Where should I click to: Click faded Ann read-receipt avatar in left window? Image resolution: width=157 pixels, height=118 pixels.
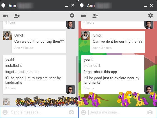(x=6, y=102)
